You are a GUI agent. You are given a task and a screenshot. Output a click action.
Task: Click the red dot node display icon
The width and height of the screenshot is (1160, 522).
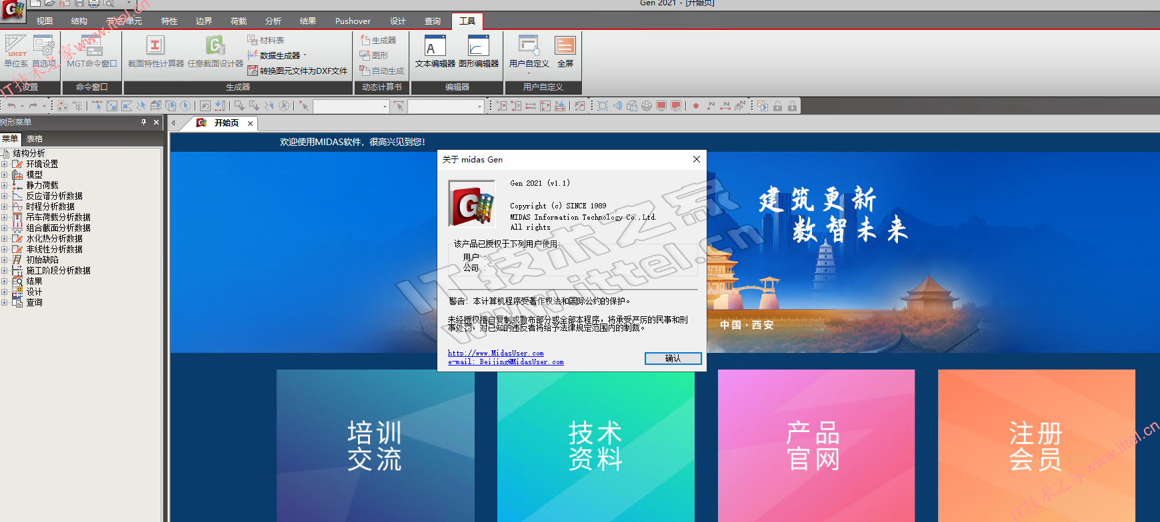tap(696, 106)
